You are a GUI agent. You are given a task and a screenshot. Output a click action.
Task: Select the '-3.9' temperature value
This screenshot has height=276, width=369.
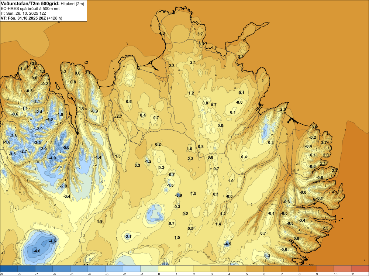pyautogui.click(x=178, y=195)
